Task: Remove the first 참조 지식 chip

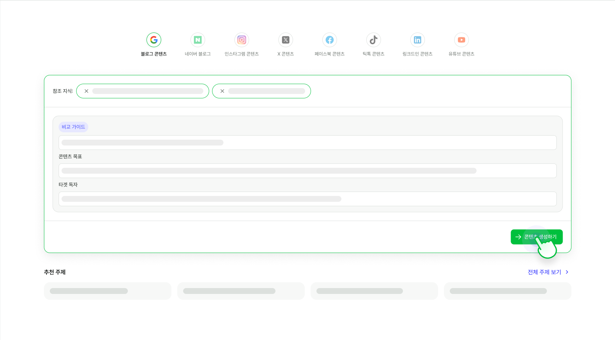Action: pyautogui.click(x=86, y=91)
